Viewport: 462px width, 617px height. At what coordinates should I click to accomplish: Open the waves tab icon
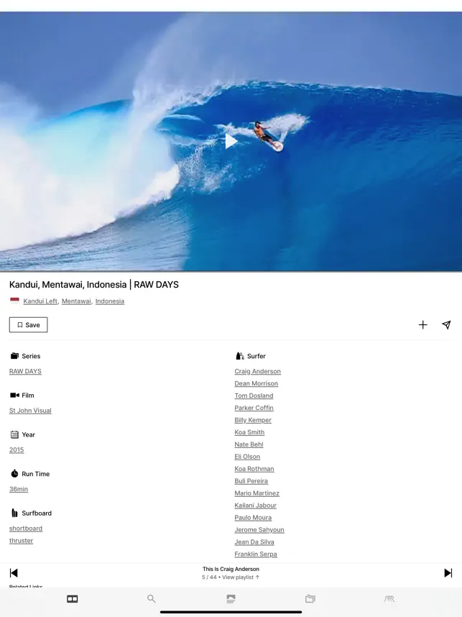tap(389, 599)
